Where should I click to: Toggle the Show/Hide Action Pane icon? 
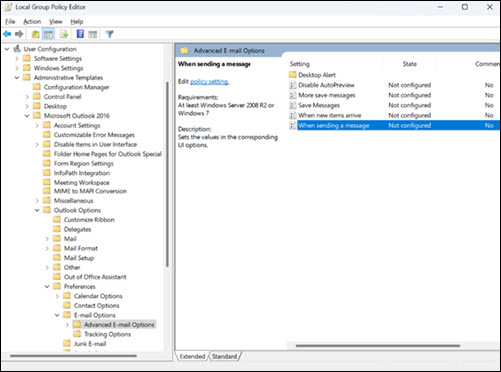point(93,34)
